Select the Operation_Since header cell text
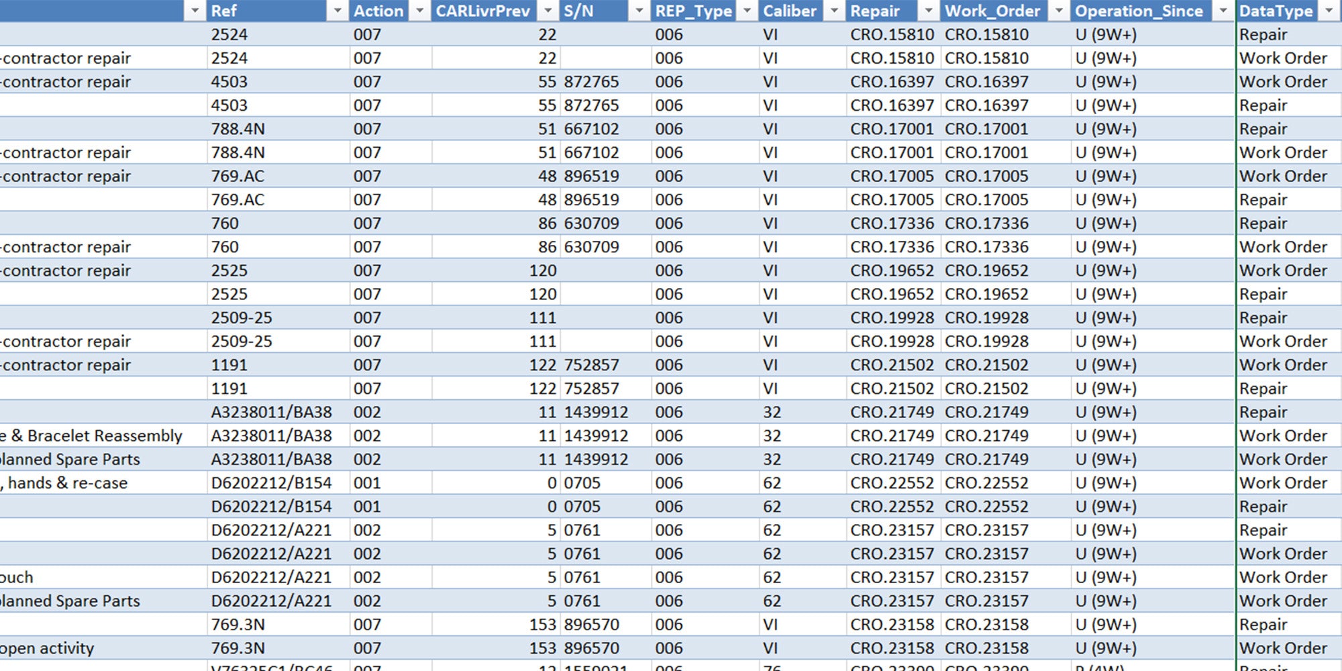 pos(1138,11)
